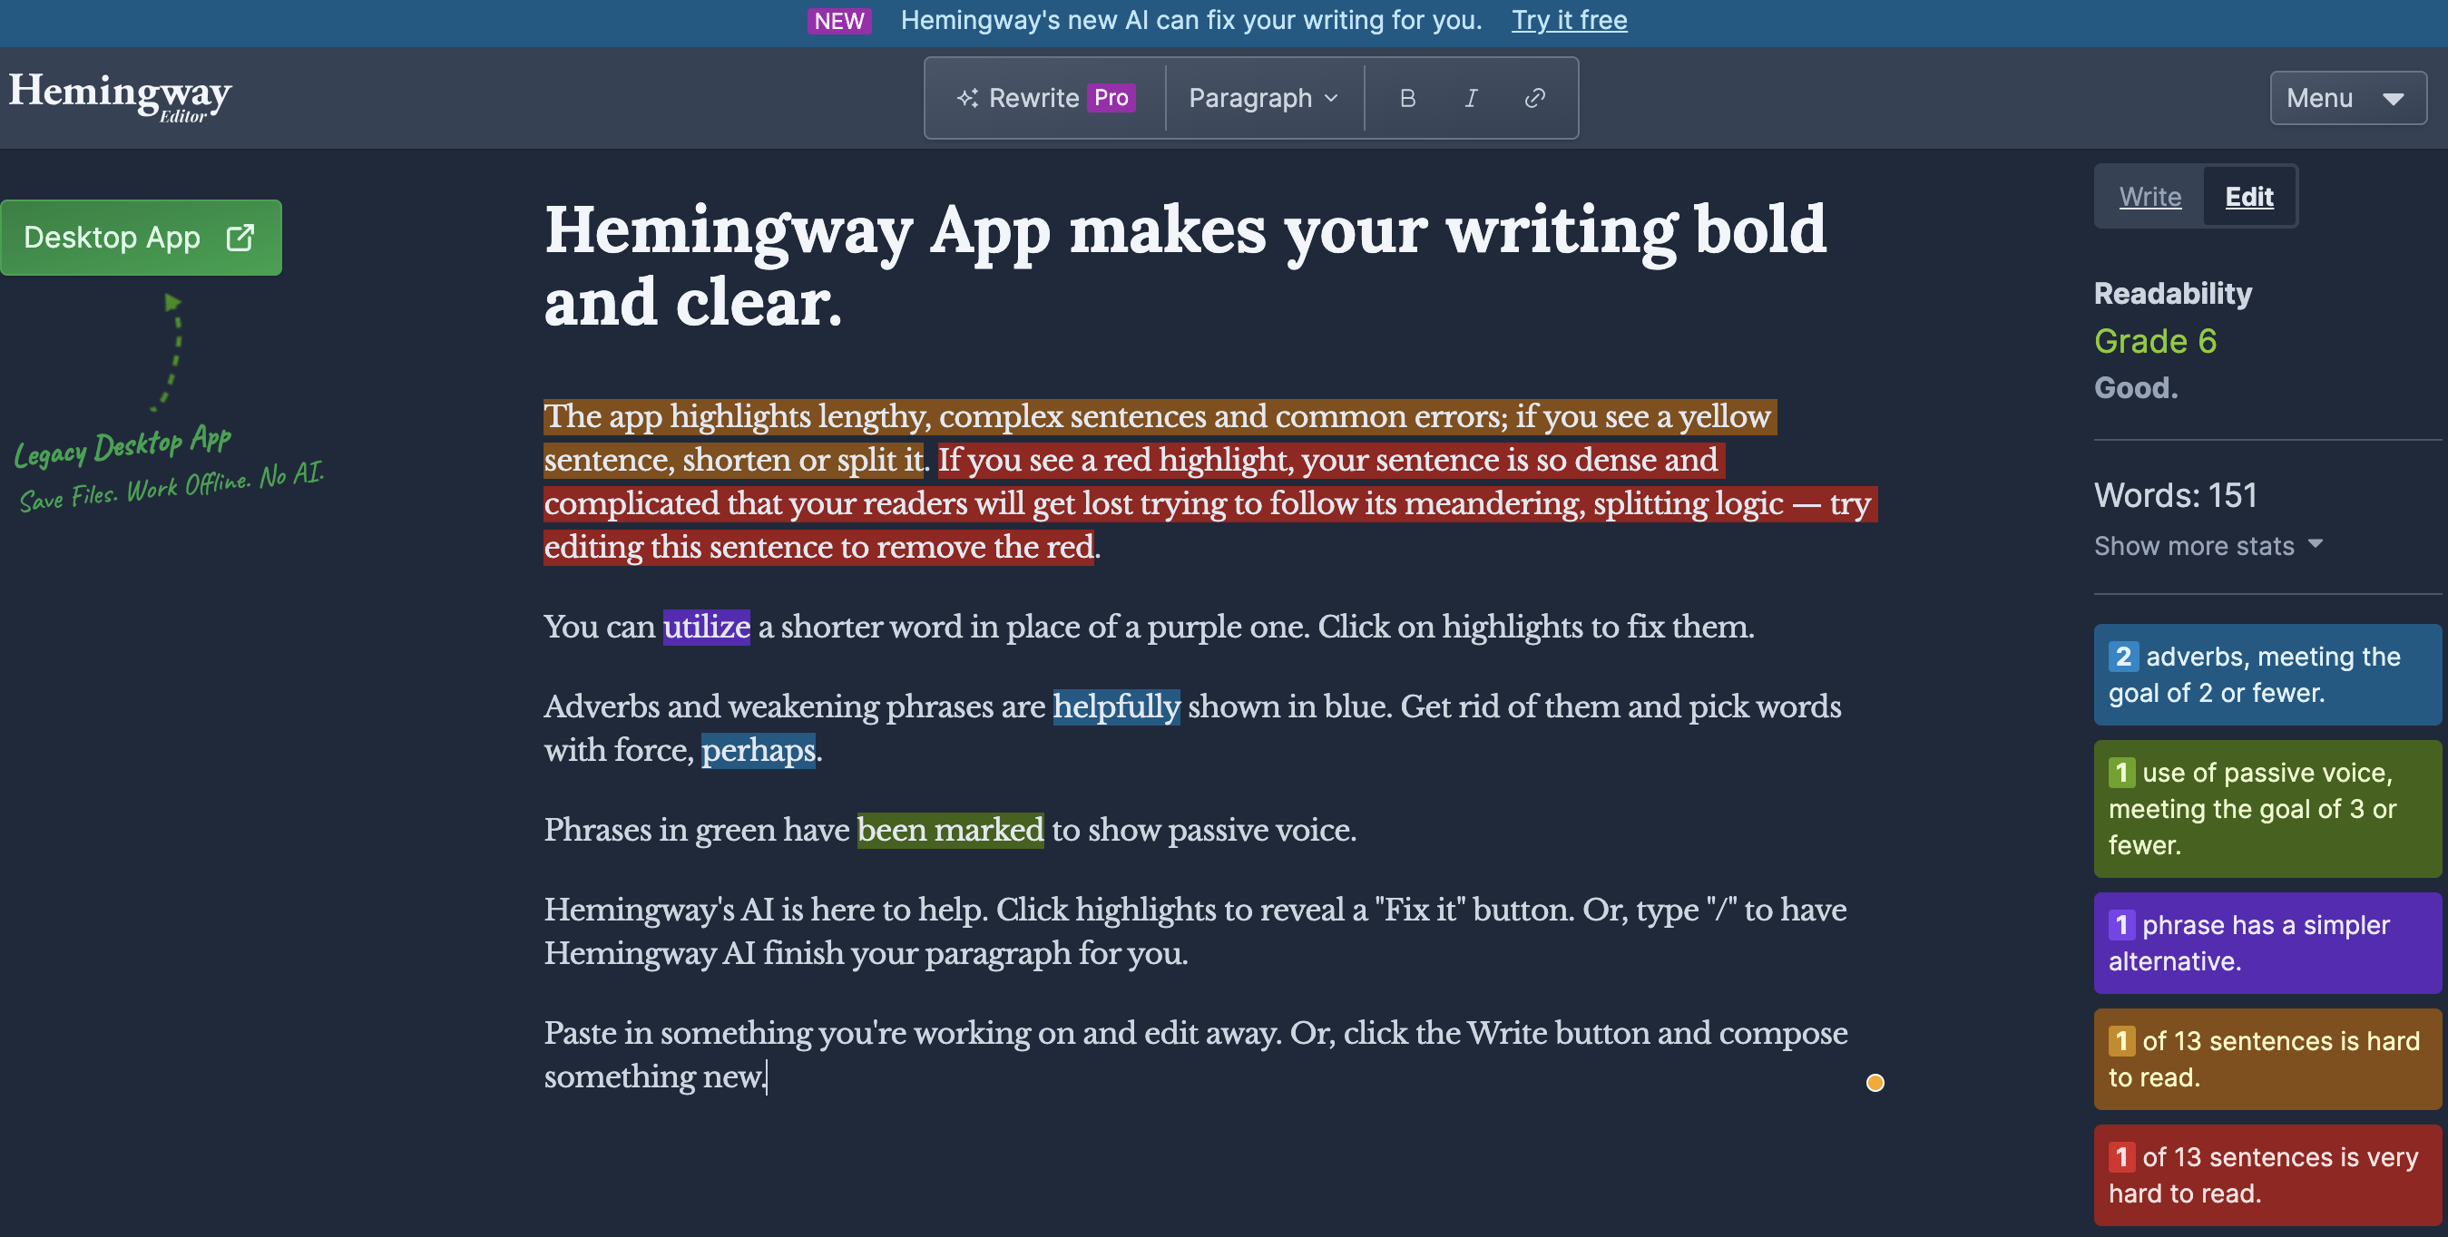Image resolution: width=2448 pixels, height=1237 pixels.
Task: Click the Try it free link
Action: [1569, 20]
